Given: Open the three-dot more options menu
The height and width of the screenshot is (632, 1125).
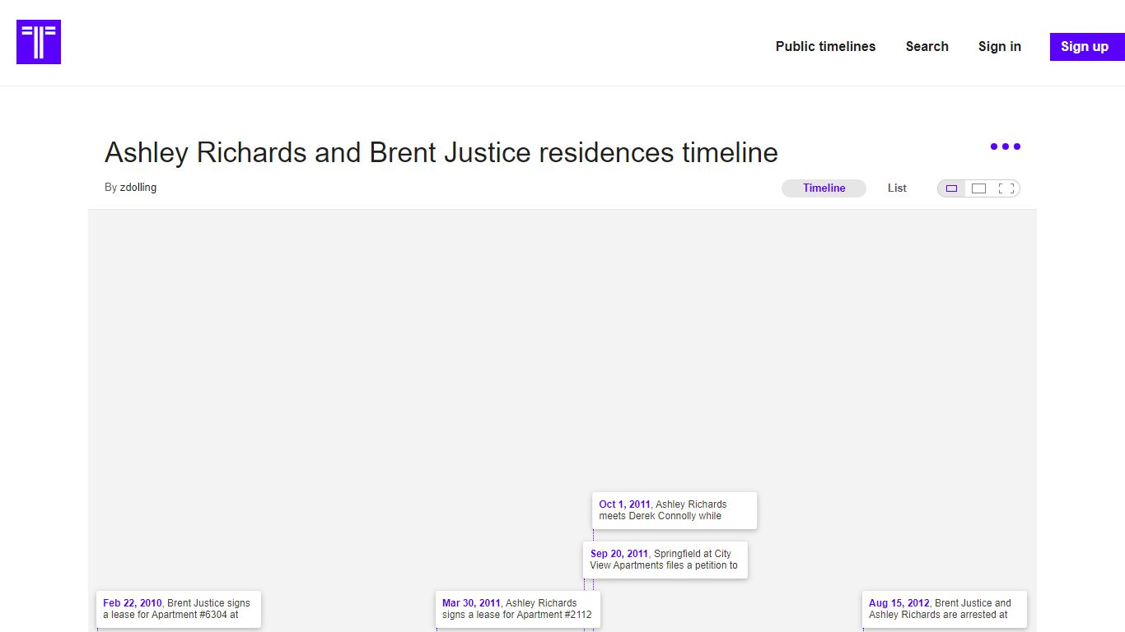Looking at the screenshot, I should (x=1005, y=146).
